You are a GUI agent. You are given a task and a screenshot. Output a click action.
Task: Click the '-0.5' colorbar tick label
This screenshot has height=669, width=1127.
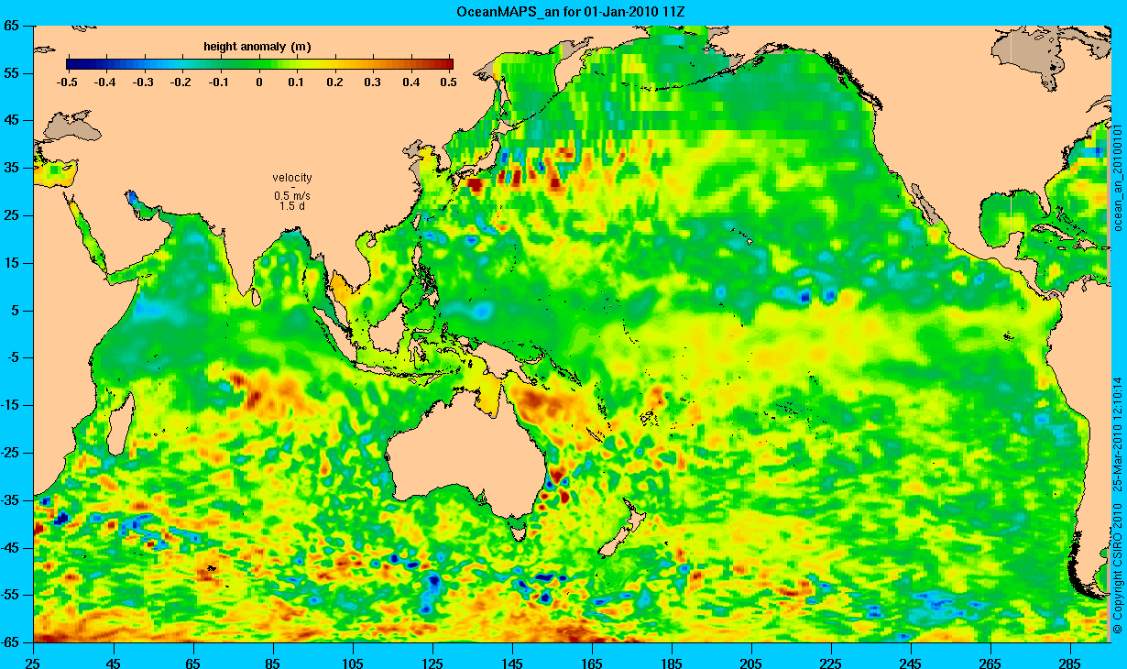pyautogui.click(x=66, y=82)
